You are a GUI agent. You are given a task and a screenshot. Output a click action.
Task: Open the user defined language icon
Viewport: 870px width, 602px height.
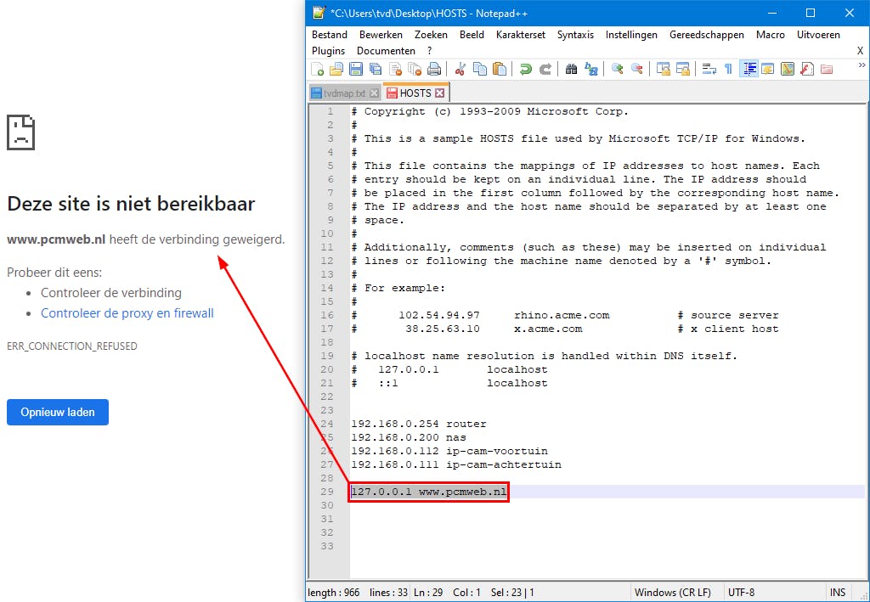pyautogui.click(x=768, y=69)
